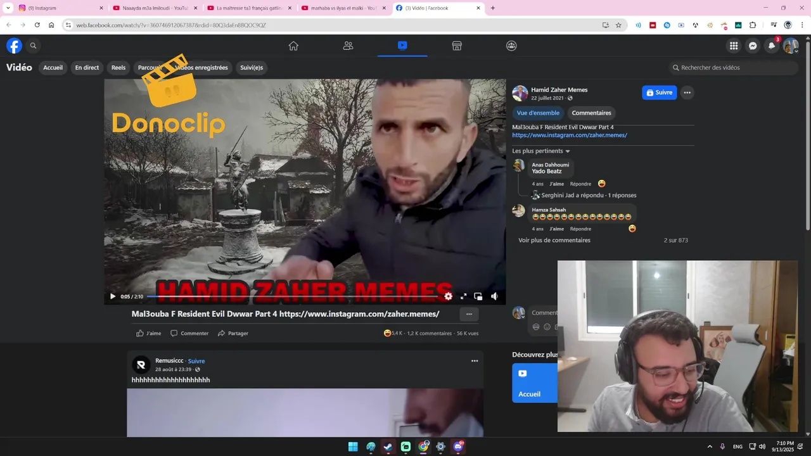This screenshot has width=811, height=456.
Task: Open Chrome media control icon
Action: (x=774, y=25)
